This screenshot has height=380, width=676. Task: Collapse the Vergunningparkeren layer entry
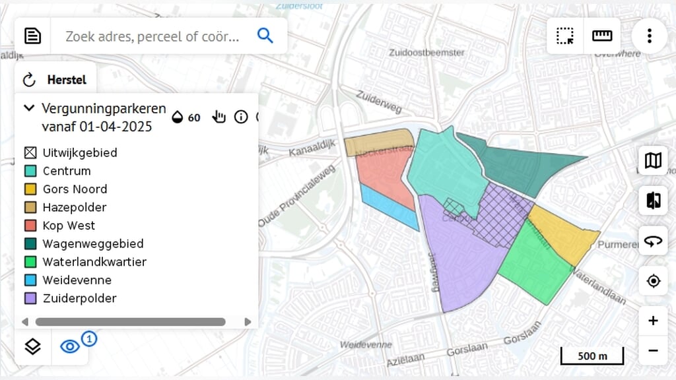[28, 108]
